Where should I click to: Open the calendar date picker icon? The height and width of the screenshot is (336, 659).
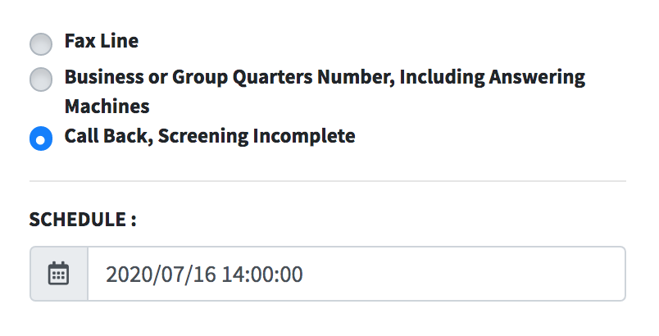click(58, 274)
